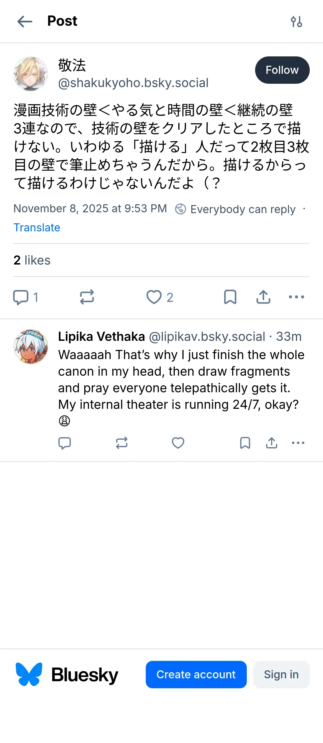Go back with the arrow icon

pos(25,22)
